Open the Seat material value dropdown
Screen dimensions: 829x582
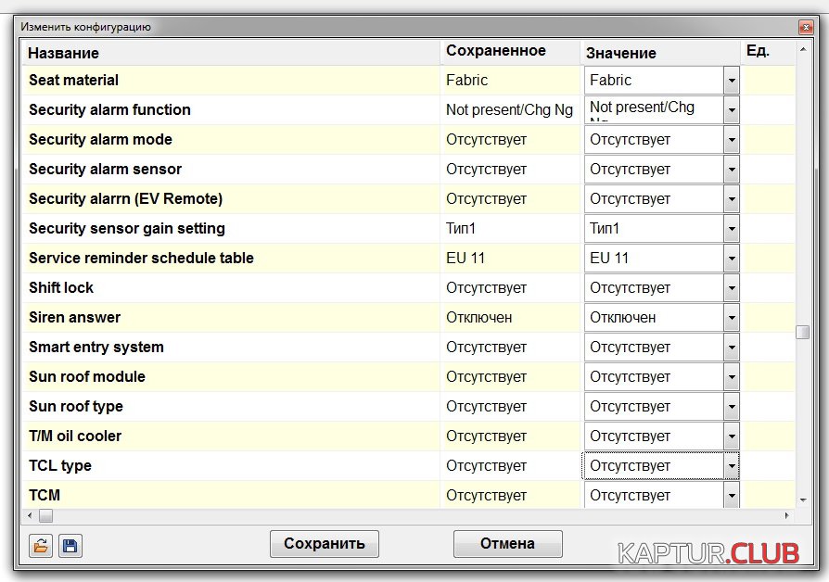pos(732,81)
